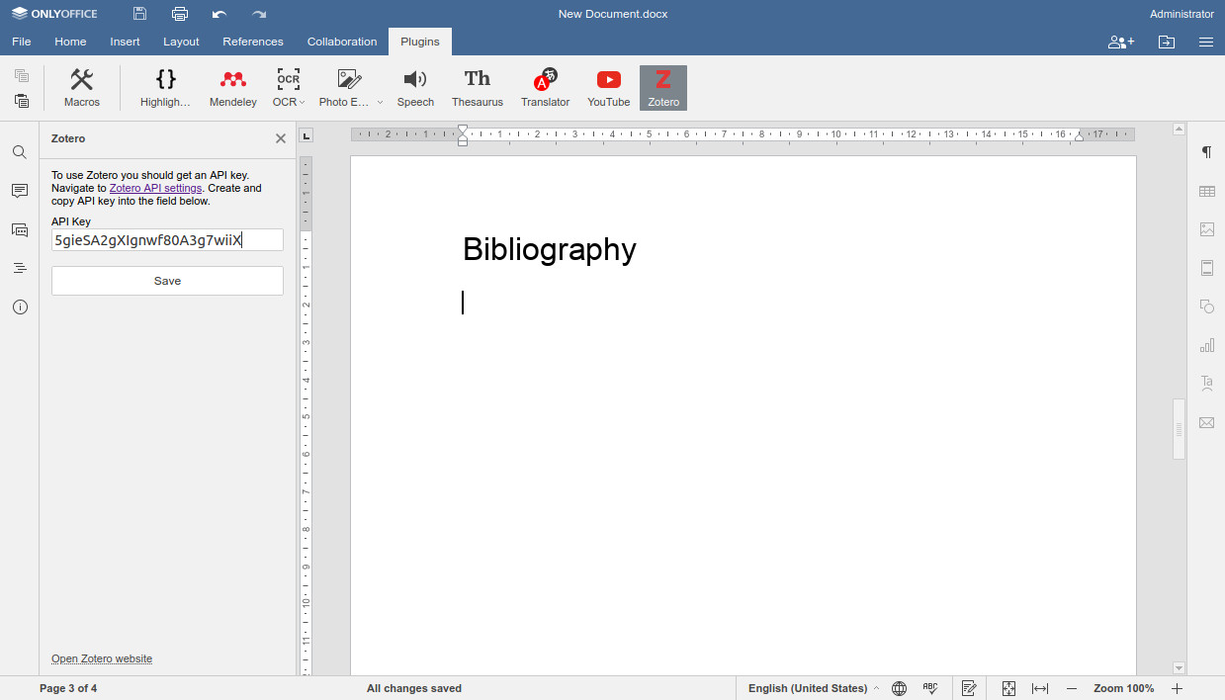Click the Print icon in title bar

pyautogui.click(x=179, y=14)
